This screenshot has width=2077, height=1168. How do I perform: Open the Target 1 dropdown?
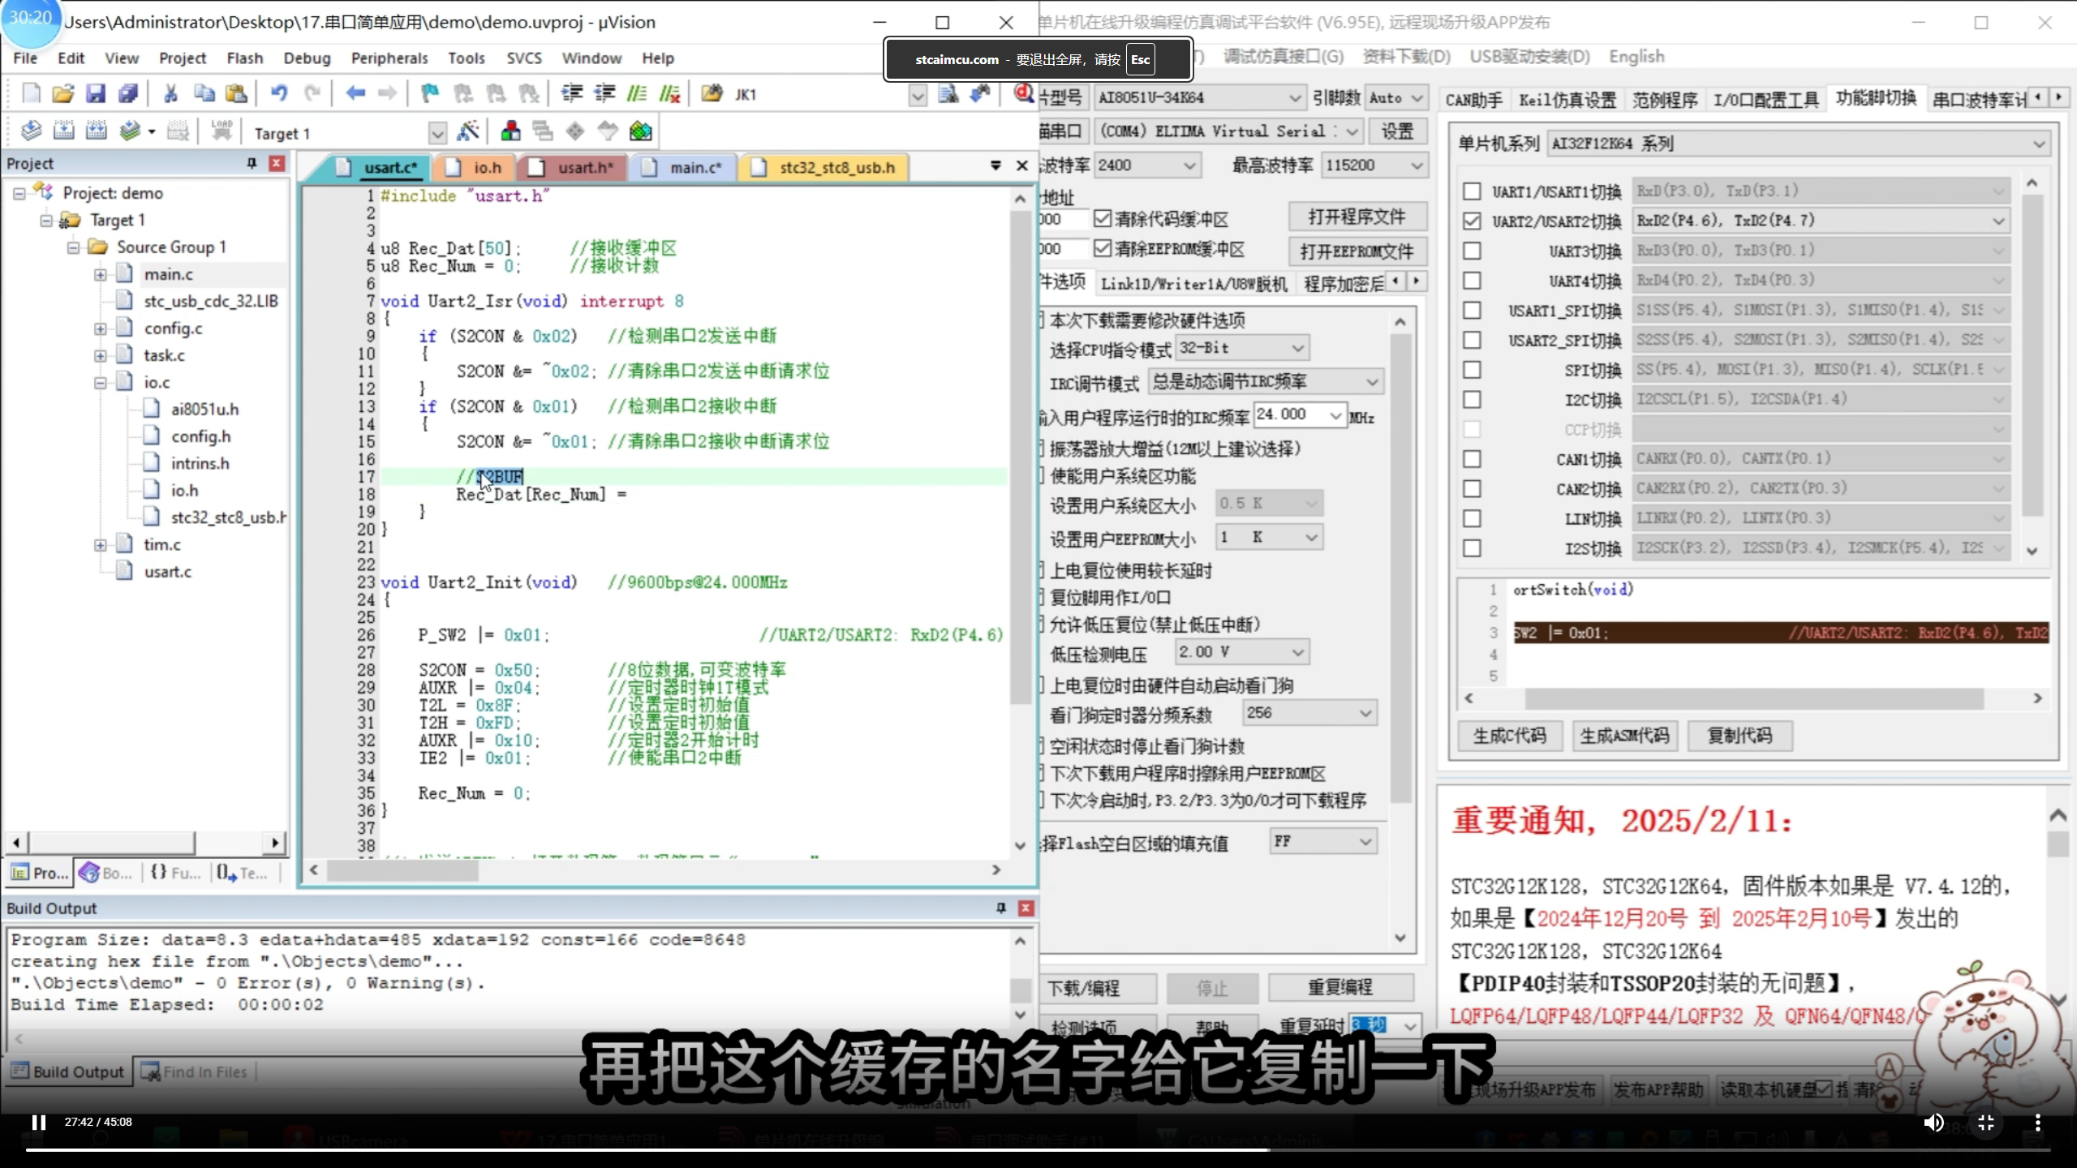coord(437,132)
